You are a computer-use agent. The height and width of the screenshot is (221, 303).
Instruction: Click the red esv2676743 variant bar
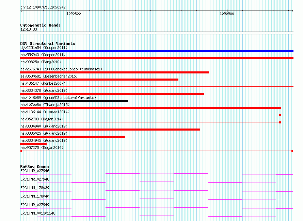[115, 72]
